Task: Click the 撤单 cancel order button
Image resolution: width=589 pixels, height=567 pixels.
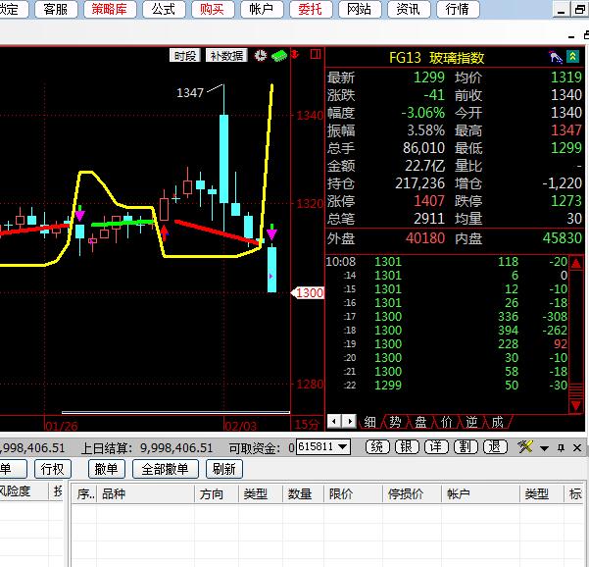Action: click(x=107, y=469)
